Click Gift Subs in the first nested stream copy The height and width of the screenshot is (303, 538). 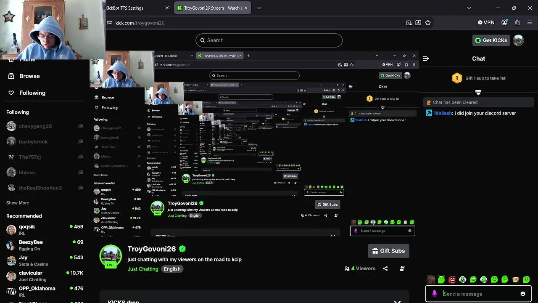click(x=327, y=205)
